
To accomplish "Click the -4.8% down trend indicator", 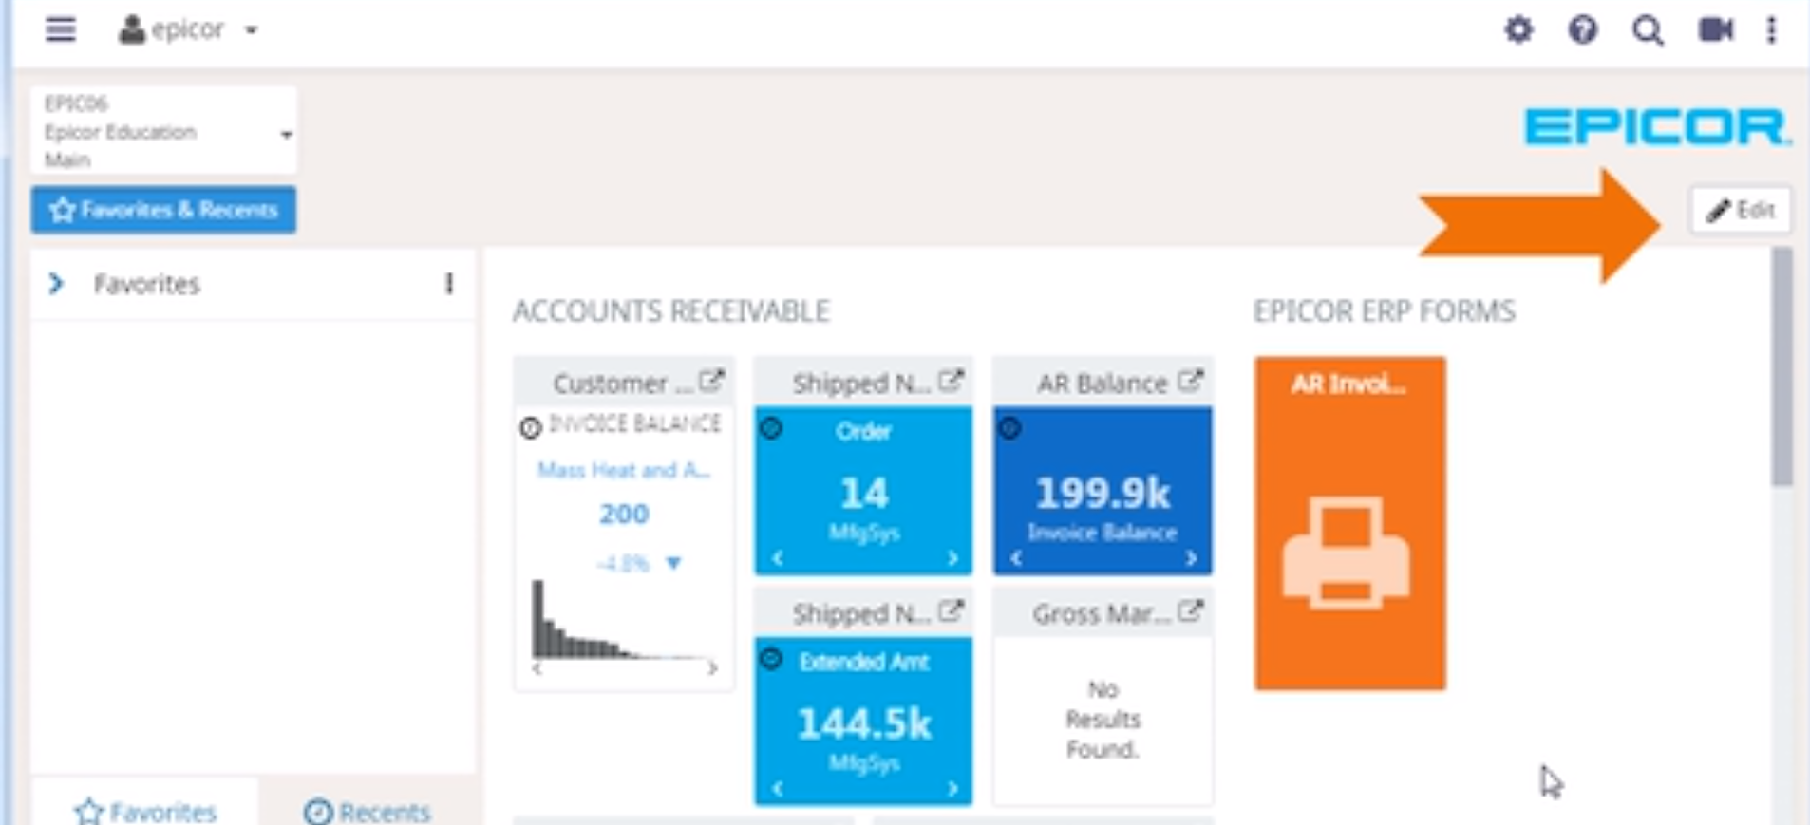I will click(638, 563).
